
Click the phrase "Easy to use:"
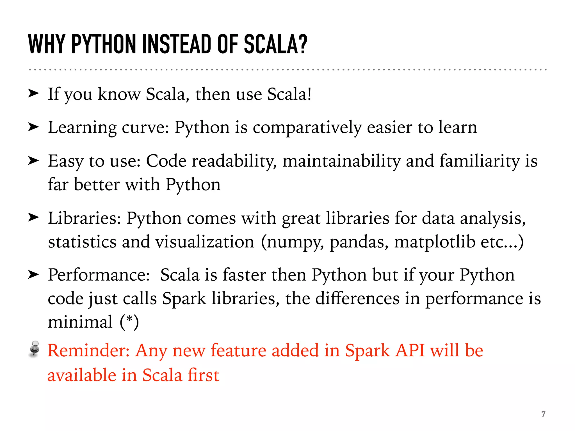[x=94, y=161]
